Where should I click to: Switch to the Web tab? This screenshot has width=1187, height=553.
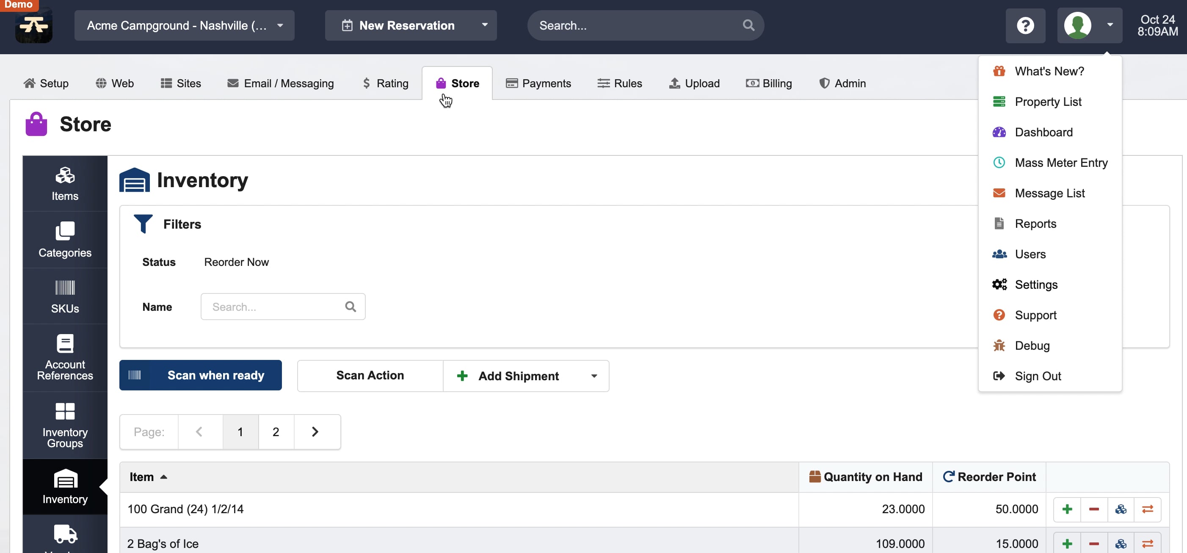click(x=115, y=83)
